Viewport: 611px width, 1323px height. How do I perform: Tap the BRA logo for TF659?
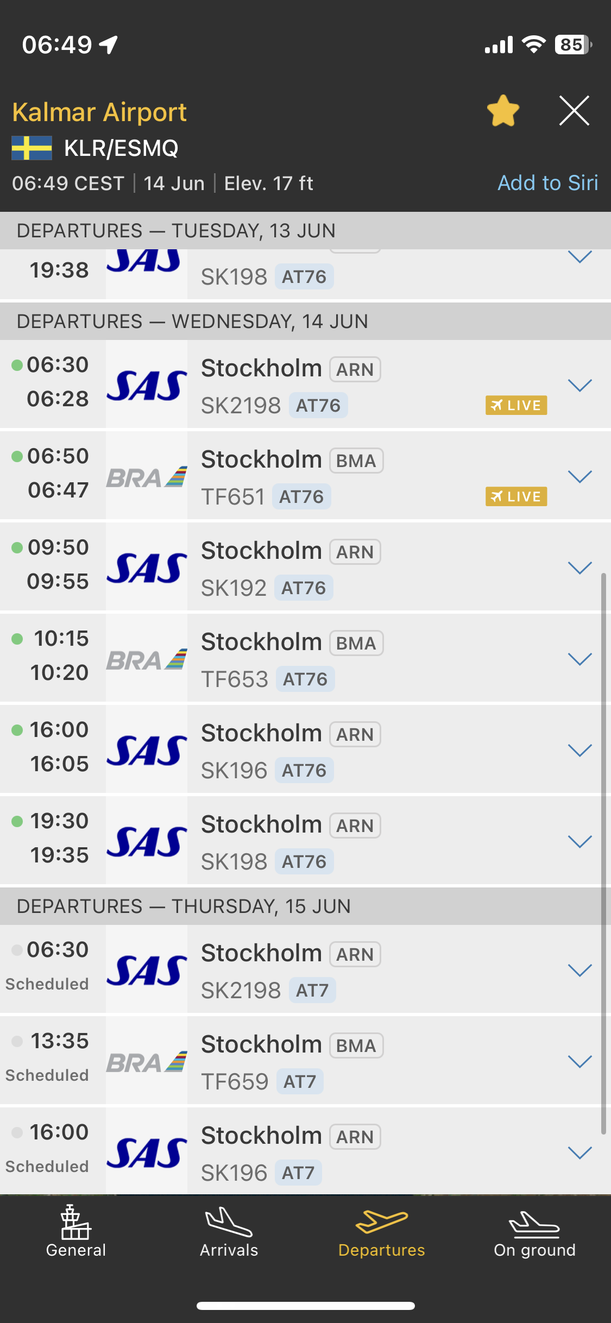[x=147, y=1062]
